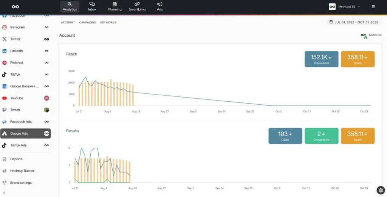387x197 pixels.
Task: Open TikTok Ads in sidebar
Action: pos(26,146)
